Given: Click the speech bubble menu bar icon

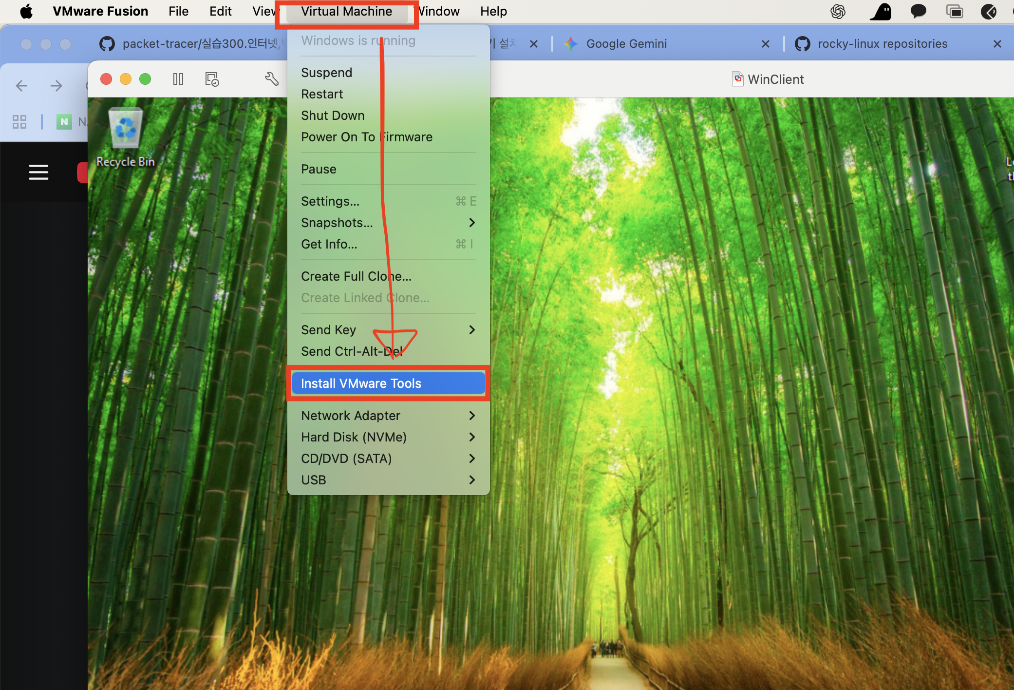Looking at the screenshot, I should (x=918, y=11).
